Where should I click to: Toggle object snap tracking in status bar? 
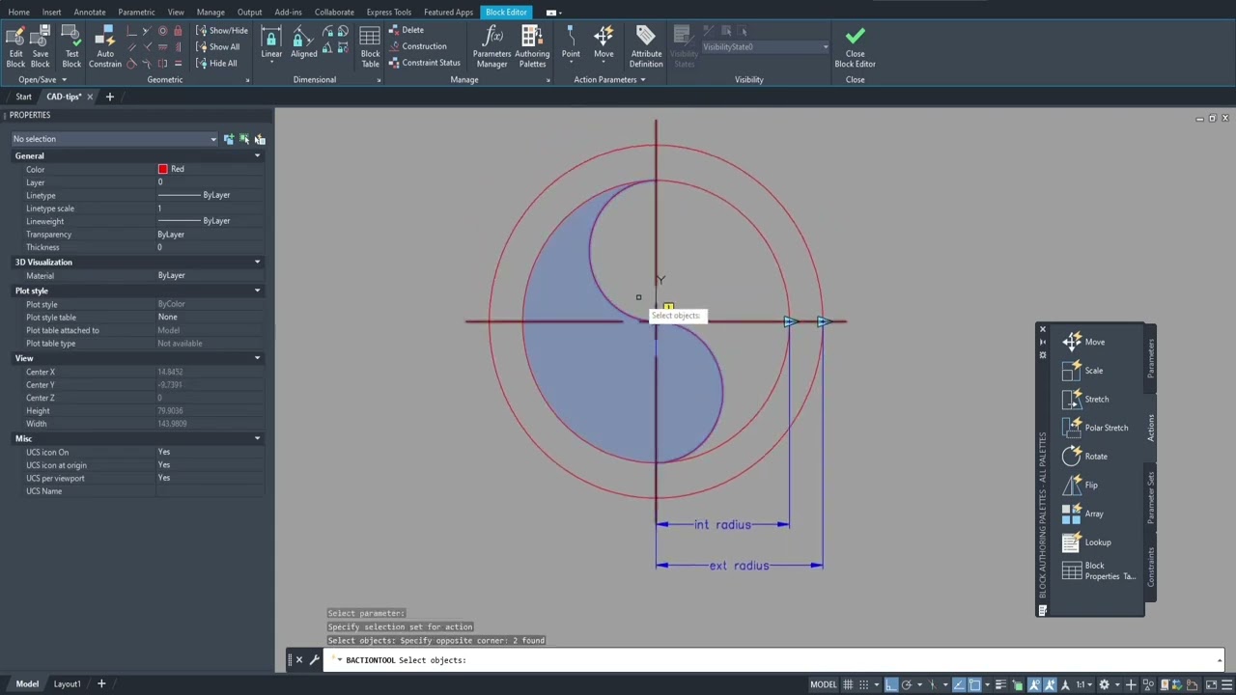point(959,684)
